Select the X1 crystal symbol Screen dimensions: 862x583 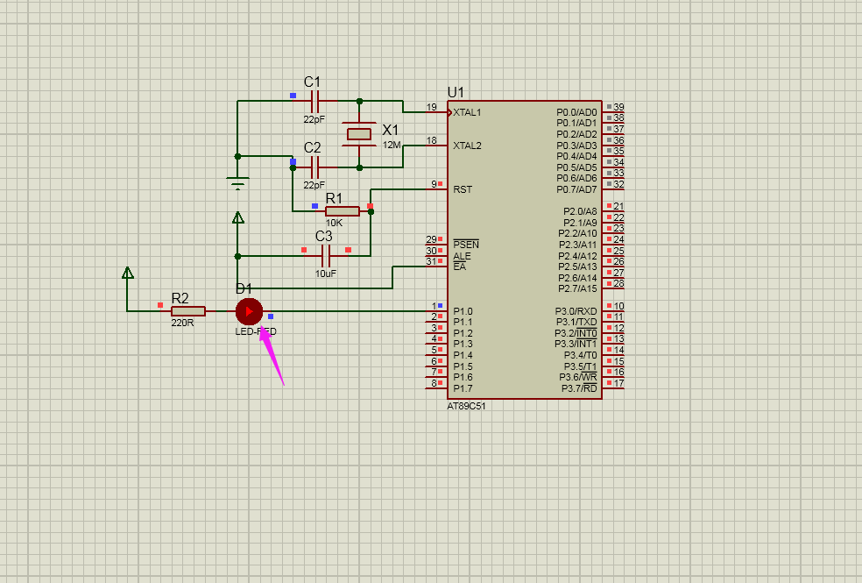tap(359, 134)
